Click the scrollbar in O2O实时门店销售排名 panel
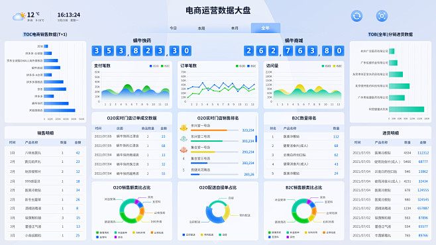The width and height of the screenshot is (436, 245). (x=256, y=138)
